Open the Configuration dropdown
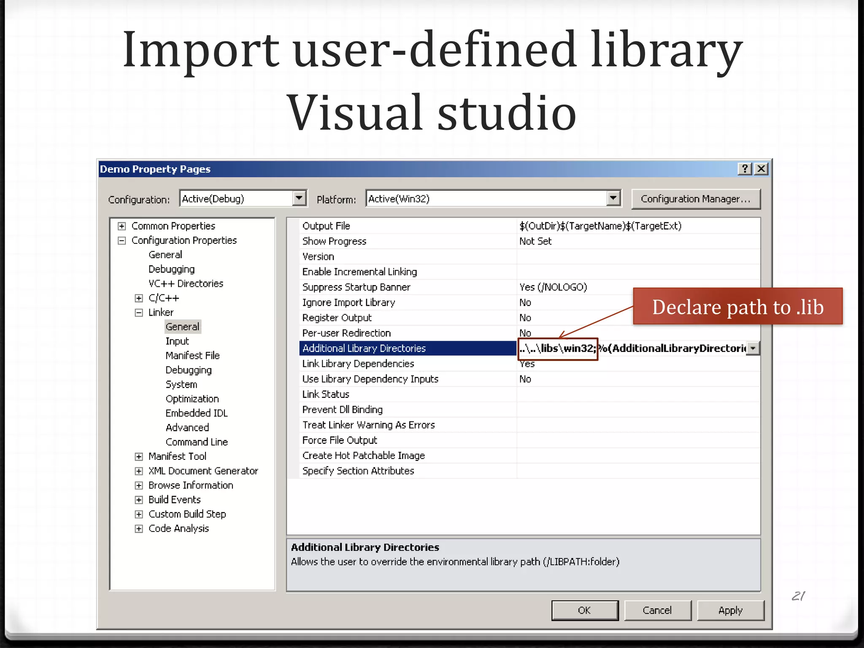Screen dimensions: 864x648 (x=299, y=198)
